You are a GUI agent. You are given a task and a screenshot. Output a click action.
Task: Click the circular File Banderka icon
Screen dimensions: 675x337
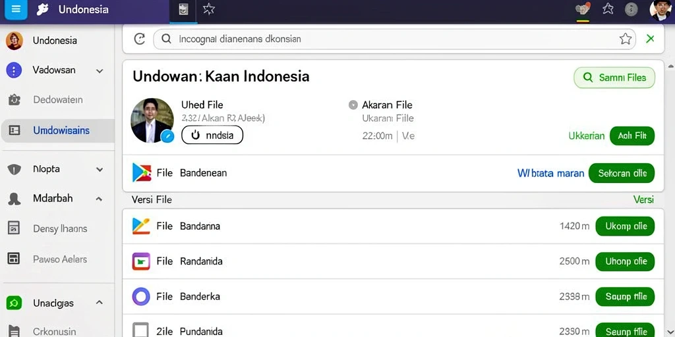coord(141,297)
